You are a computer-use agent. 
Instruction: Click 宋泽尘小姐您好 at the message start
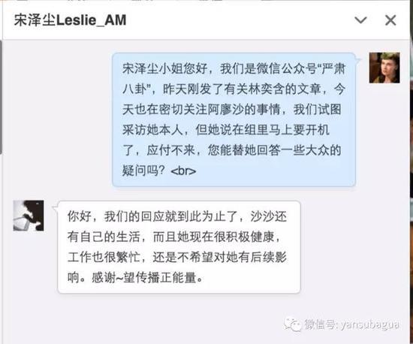tap(164, 69)
